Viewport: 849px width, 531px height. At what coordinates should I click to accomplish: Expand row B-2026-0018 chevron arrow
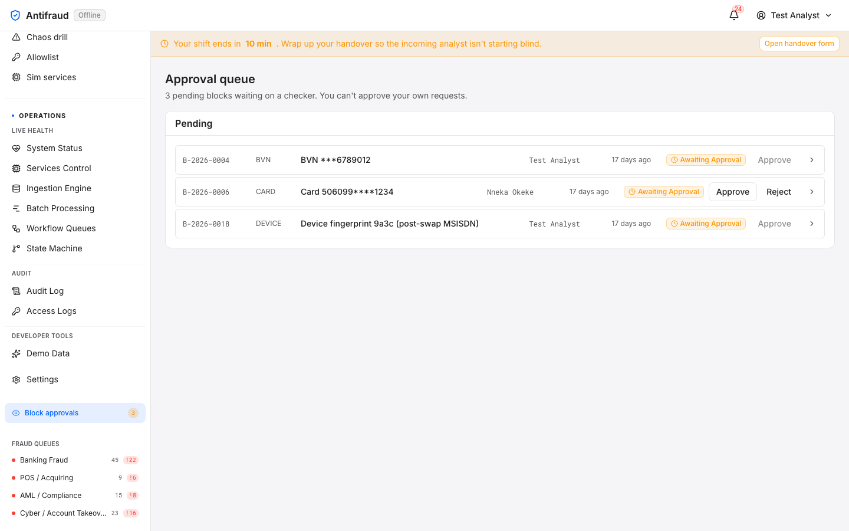[812, 224]
